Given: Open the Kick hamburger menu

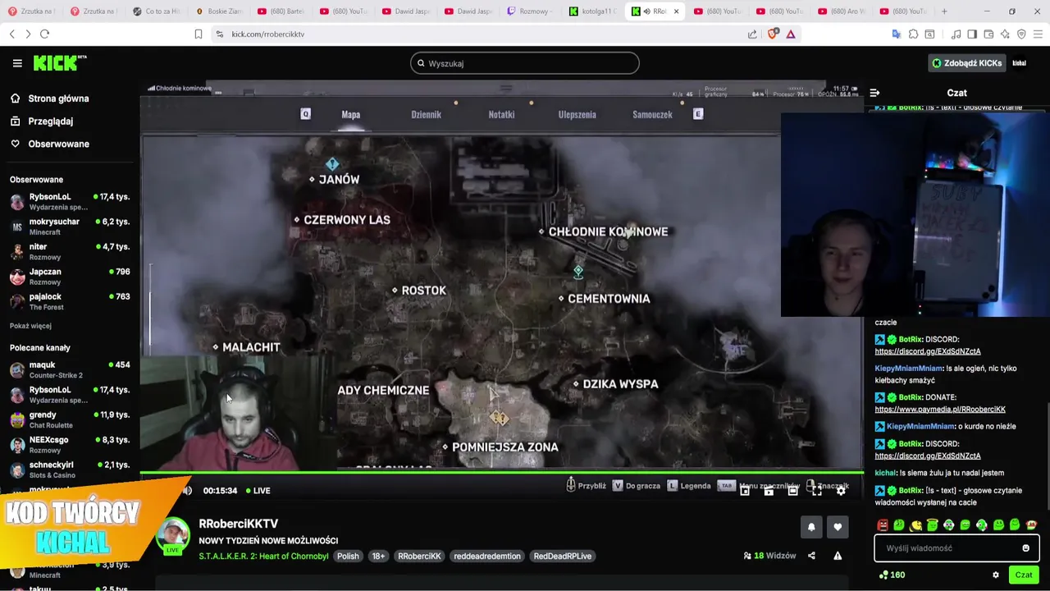Looking at the screenshot, I should pyautogui.click(x=17, y=63).
